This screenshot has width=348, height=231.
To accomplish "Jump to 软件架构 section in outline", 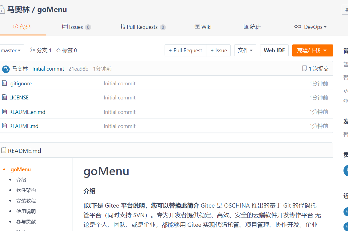I will [x=26, y=190].
